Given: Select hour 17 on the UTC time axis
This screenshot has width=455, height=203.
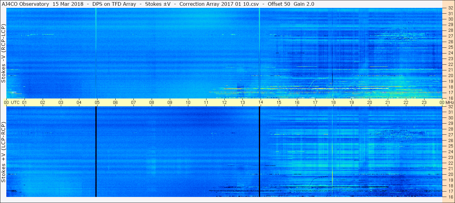Looking at the screenshot, I should pos(315,102).
